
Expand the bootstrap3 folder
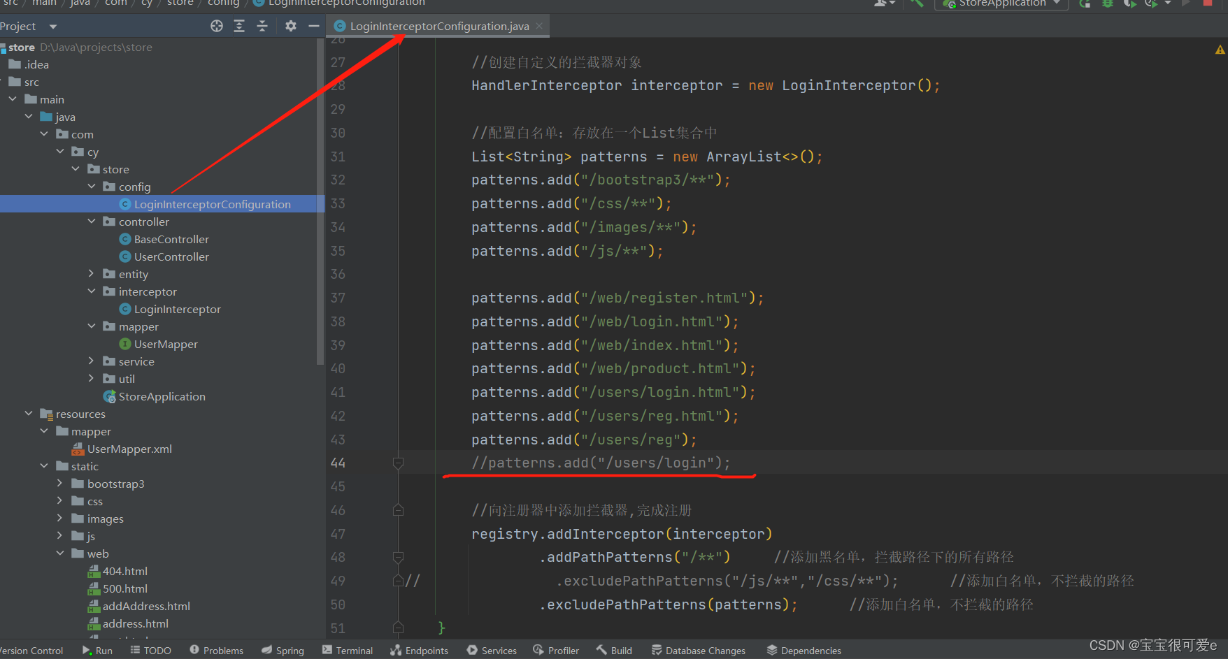[x=60, y=484]
